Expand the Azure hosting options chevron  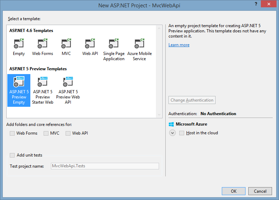(172, 133)
